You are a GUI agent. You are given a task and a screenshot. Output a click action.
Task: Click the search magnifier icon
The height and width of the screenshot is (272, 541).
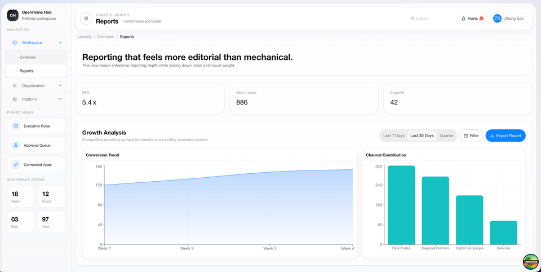[413, 18]
